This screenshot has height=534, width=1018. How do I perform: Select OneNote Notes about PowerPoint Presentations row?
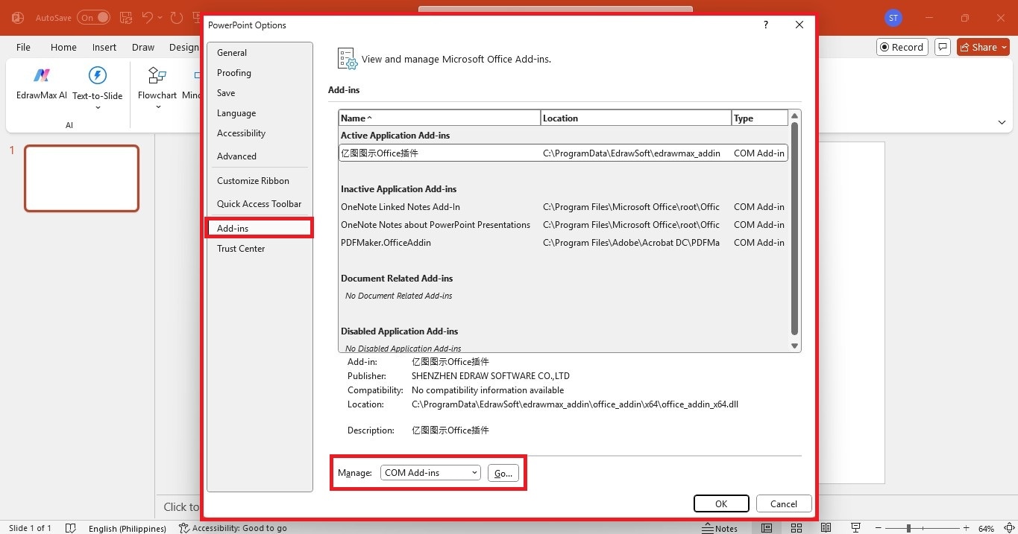pyautogui.click(x=563, y=225)
